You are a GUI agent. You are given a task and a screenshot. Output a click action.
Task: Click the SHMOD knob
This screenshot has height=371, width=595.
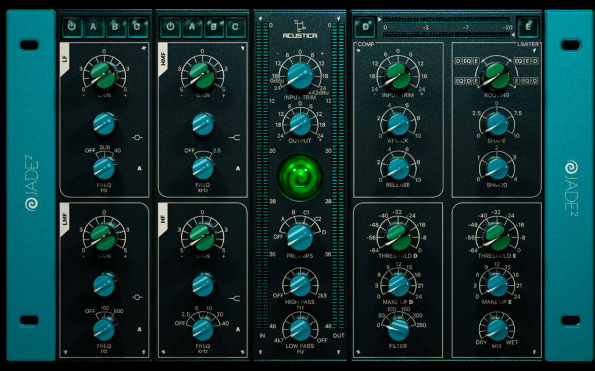497,169
